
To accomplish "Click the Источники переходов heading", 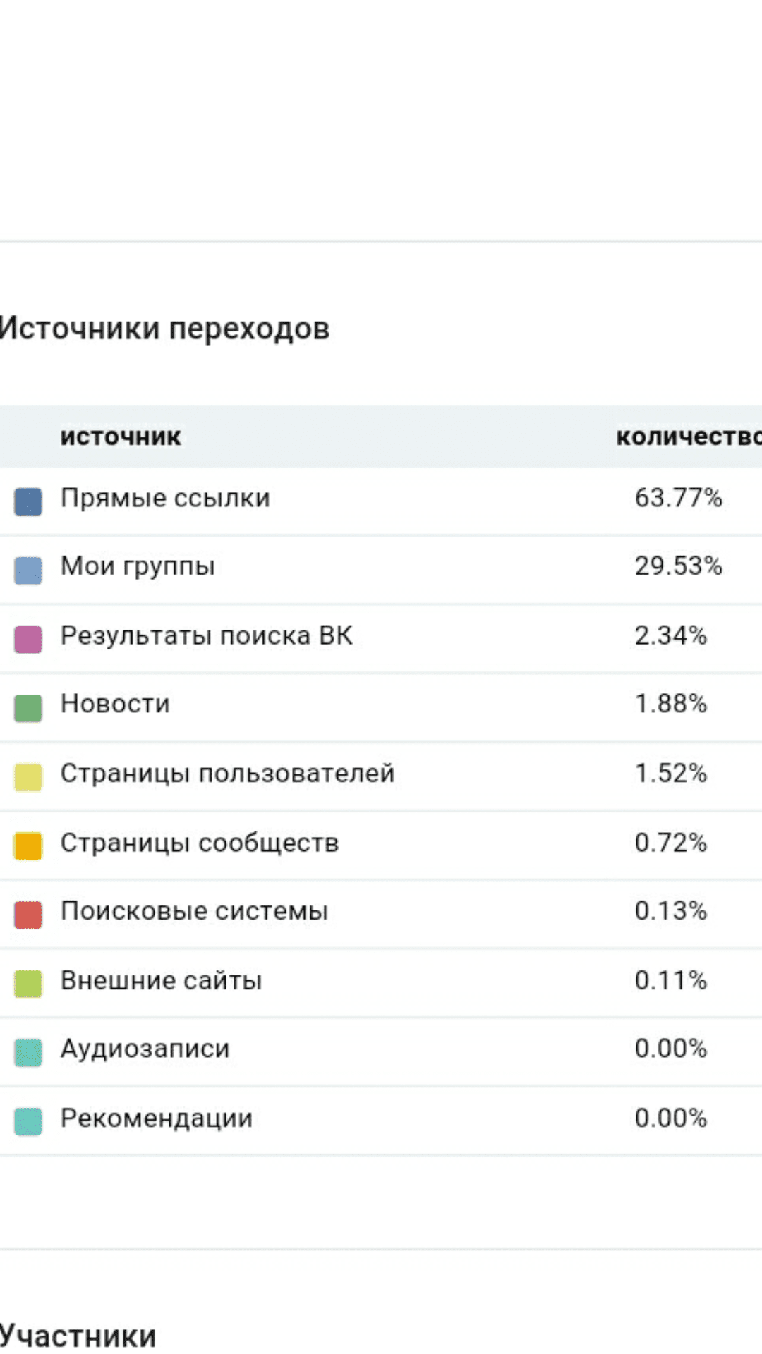I will [164, 329].
